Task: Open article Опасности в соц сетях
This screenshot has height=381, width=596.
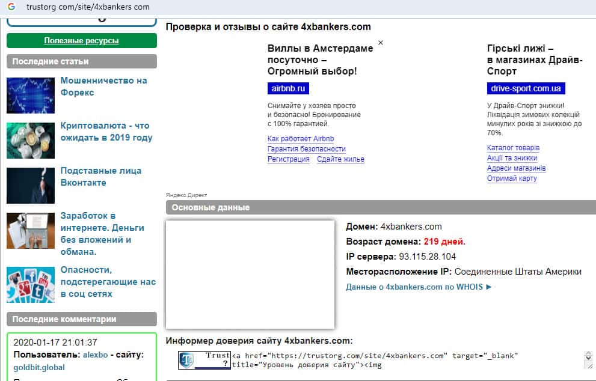Action: click(x=108, y=282)
